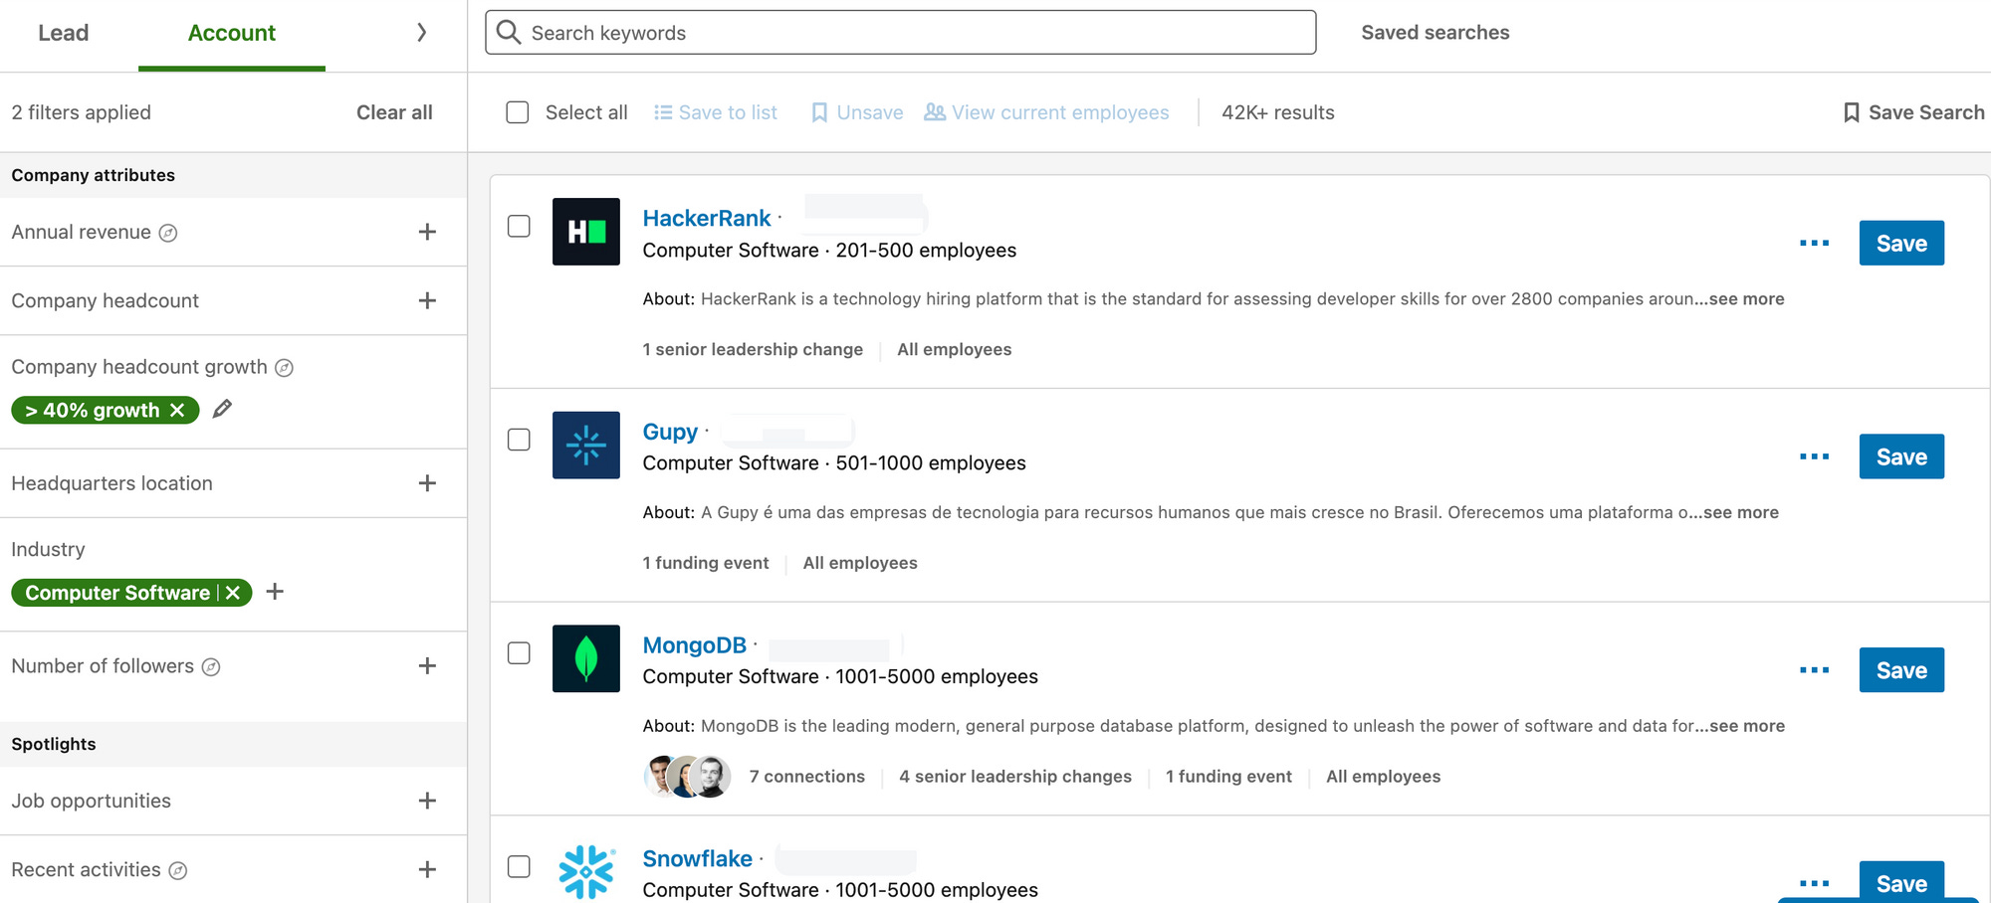
Task: Open the Gupy company link
Action: [670, 432]
